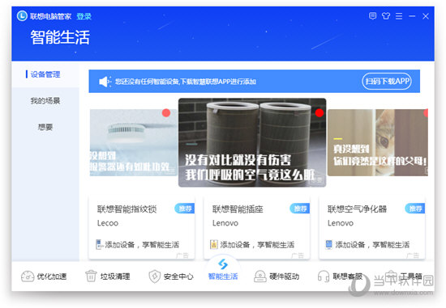446x308 pixels.
Task: Open the 联想客服 tab label
Action: point(348,276)
